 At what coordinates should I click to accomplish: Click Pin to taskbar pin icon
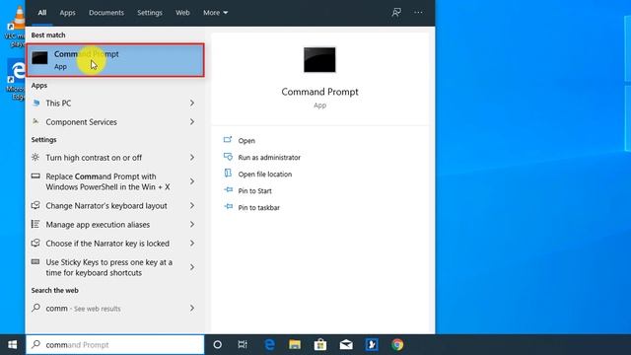228,206
